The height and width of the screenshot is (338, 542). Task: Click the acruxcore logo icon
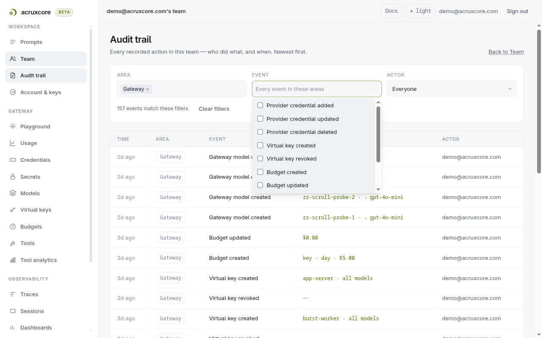click(13, 13)
